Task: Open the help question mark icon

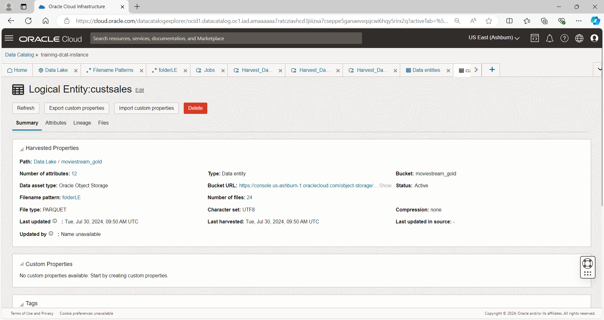Action: click(x=564, y=38)
